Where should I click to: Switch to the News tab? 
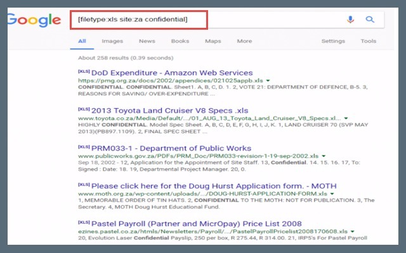pos(147,41)
